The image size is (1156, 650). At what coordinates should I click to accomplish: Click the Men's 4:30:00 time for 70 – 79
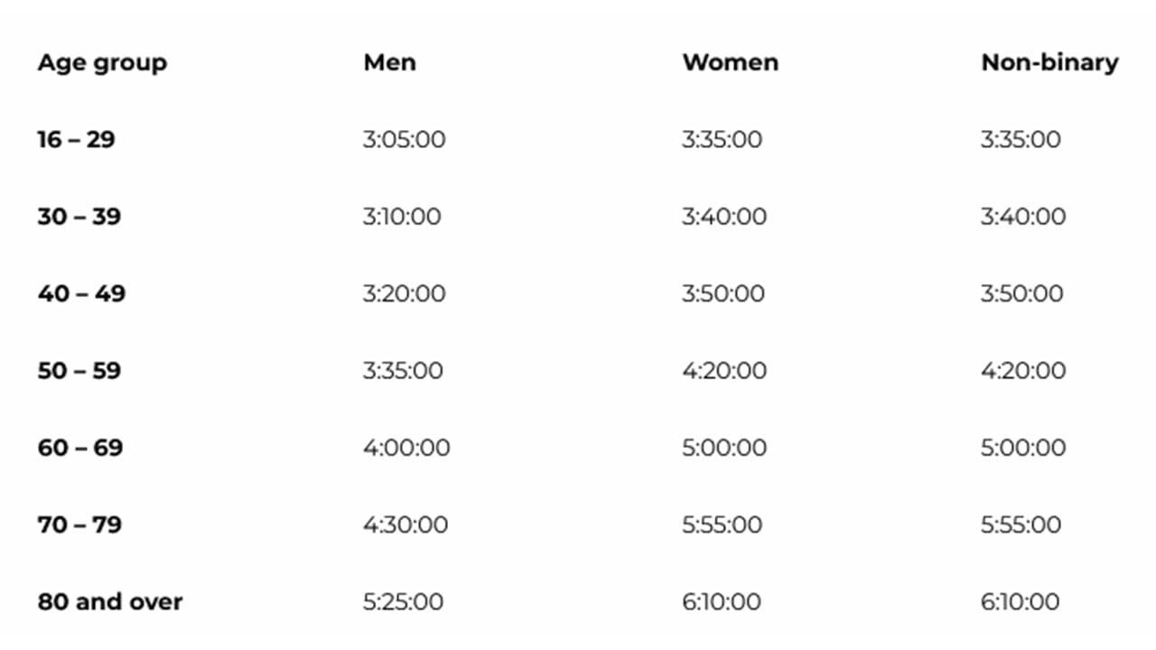(x=405, y=525)
